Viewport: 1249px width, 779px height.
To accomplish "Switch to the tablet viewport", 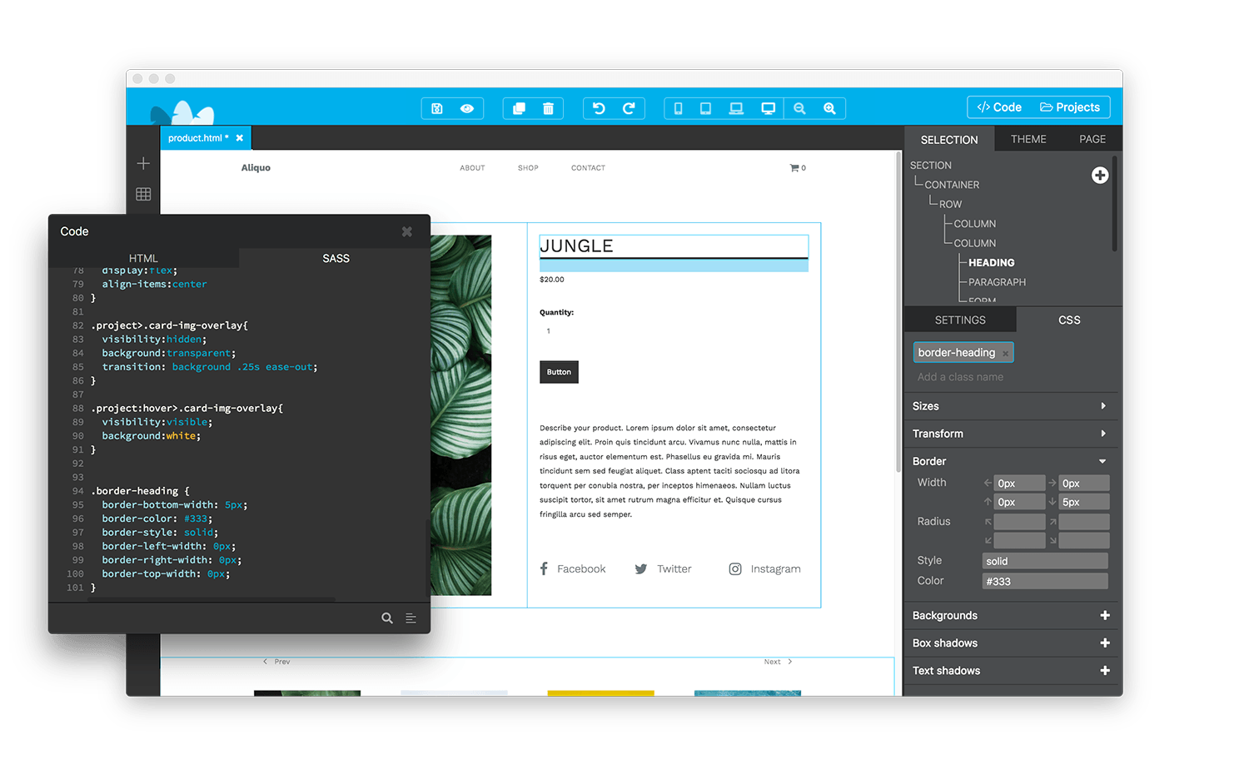I will [x=705, y=108].
